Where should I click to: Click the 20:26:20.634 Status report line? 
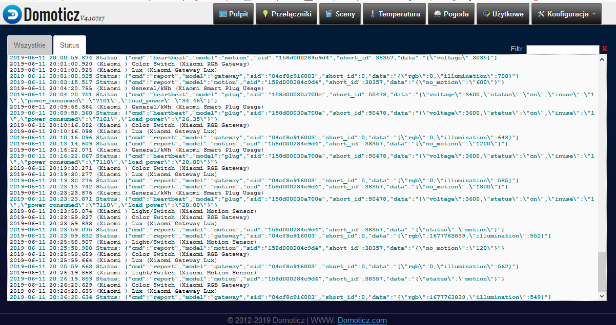(280, 297)
